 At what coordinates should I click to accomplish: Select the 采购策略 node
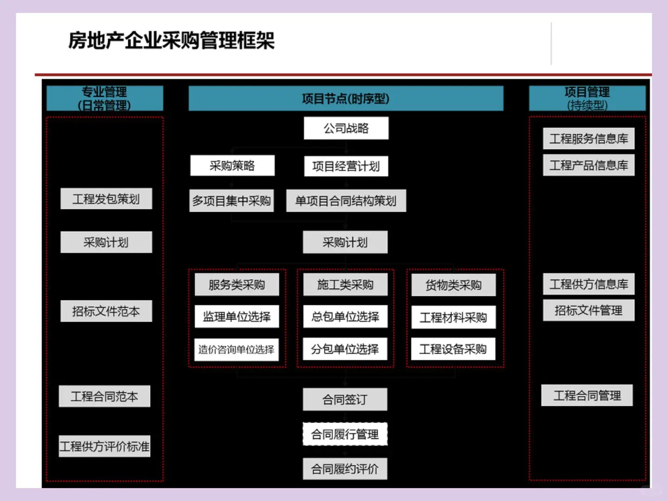click(232, 166)
